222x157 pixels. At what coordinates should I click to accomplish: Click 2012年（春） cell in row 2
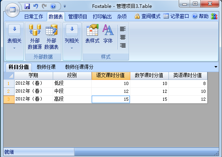[x=33, y=91]
